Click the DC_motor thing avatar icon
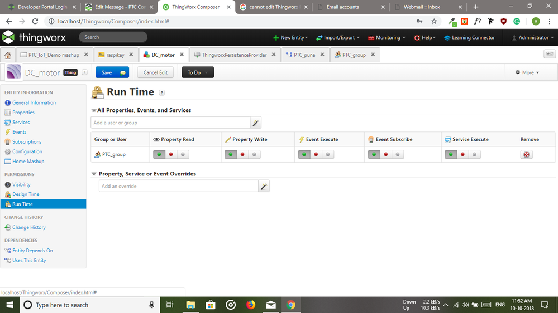 click(13, 72)
